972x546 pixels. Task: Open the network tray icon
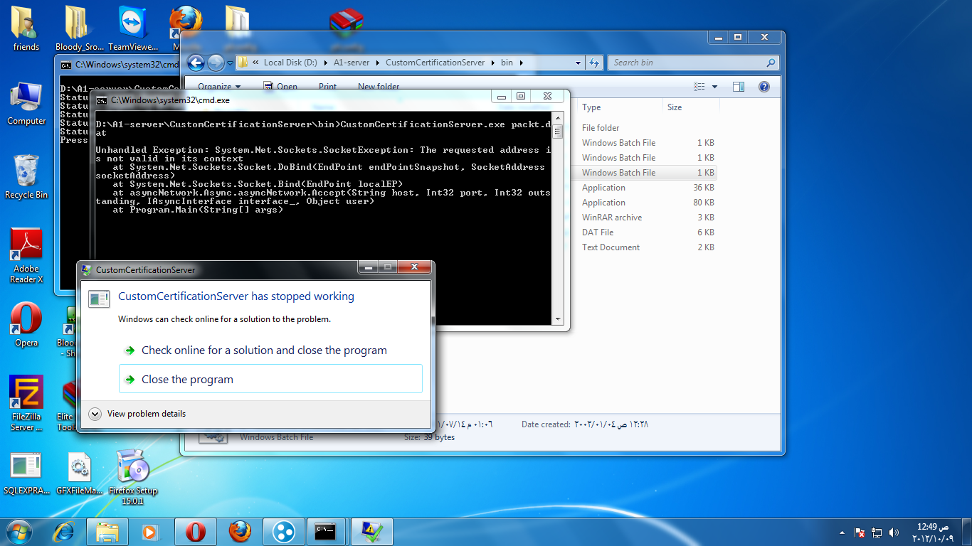point(877,532)
